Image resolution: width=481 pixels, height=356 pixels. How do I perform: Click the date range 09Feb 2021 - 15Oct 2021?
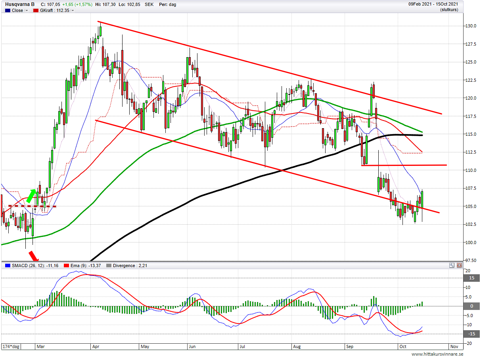tap(433, 4)
